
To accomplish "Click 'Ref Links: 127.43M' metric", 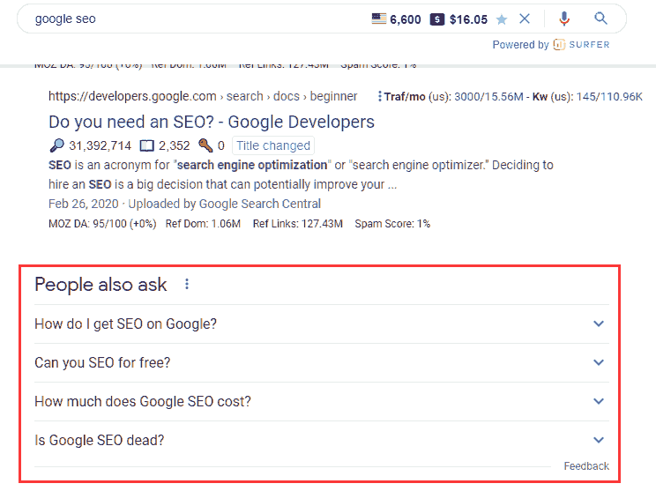I will pos(298,224).
